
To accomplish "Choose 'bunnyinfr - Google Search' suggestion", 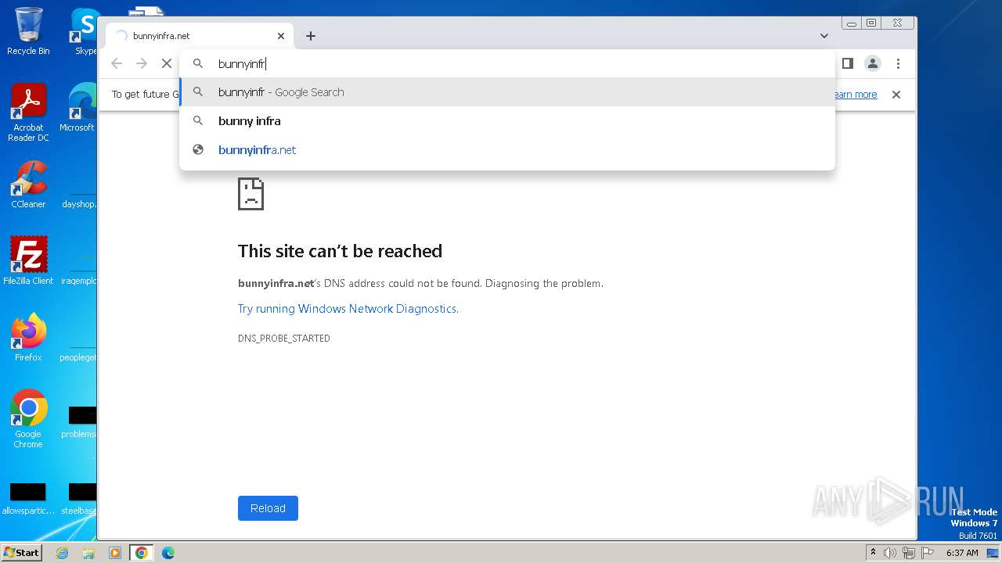I will point(507,92).
